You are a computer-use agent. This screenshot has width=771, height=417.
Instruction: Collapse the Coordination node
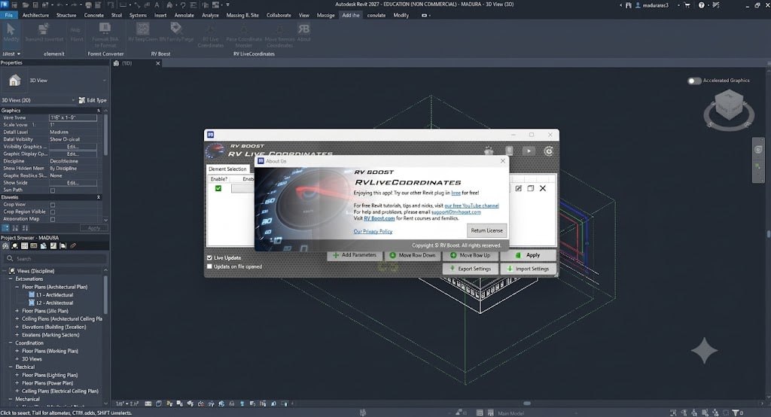[11, 343]
